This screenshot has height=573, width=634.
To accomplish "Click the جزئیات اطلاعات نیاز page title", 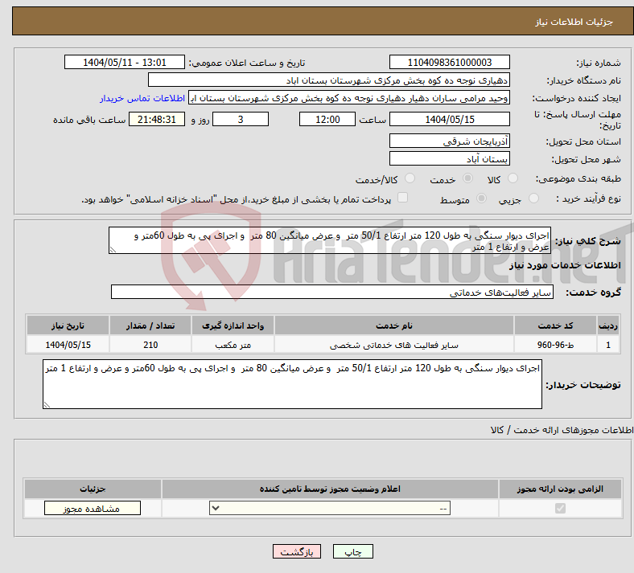I will point(574,22).
